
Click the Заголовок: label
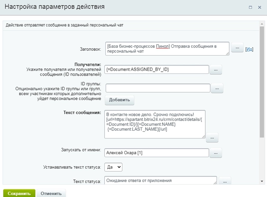click(90, 49)
